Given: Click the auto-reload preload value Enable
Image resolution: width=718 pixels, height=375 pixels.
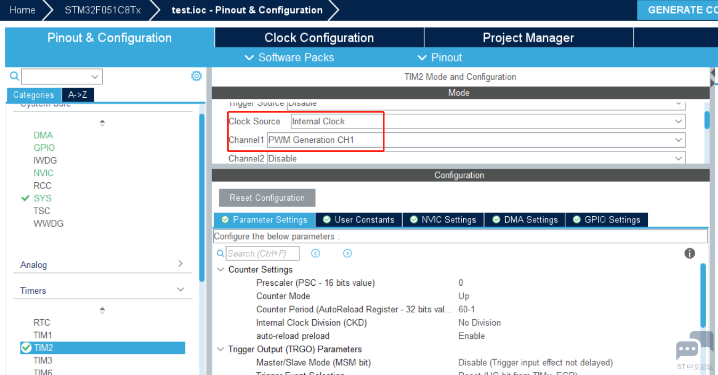Looking at the screenshot, I should [x=472, y=336].
